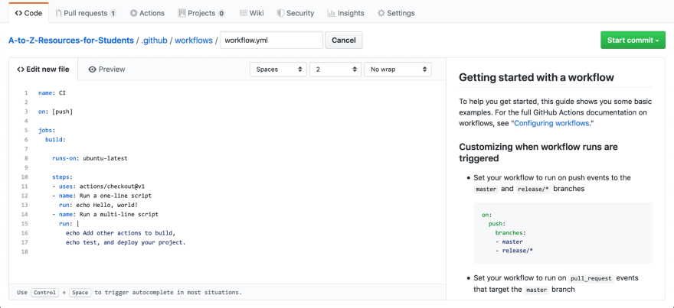The width and height of the screenshot is (674, 308).
Task: Open A-to-Z-Resources-for-Students repository link
Action: click(x=71, y=41)
